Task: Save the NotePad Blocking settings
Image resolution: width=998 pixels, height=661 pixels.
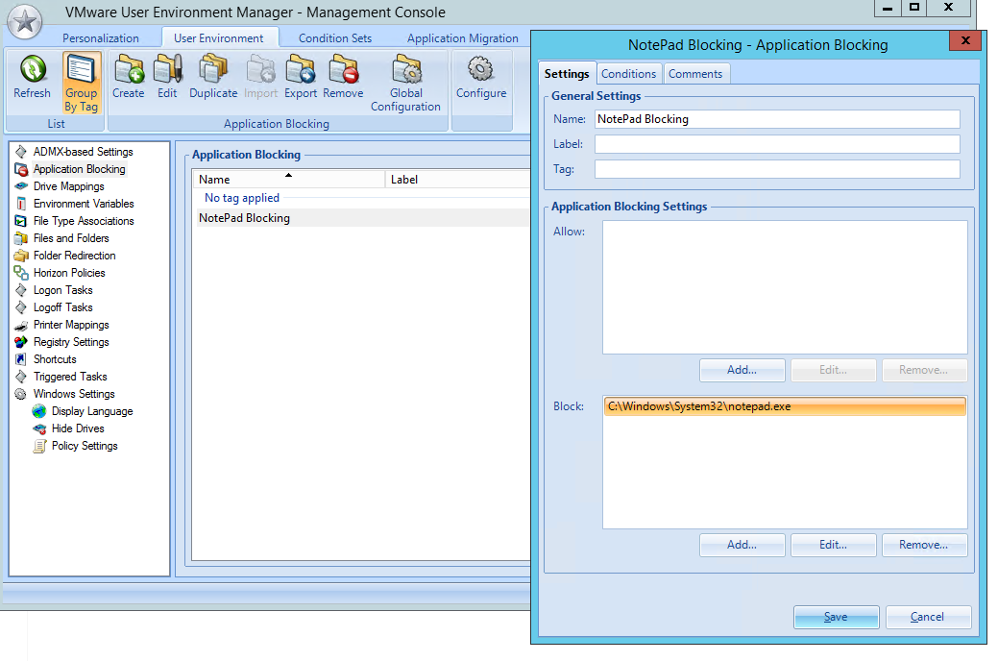Action: tap(836, 617)
